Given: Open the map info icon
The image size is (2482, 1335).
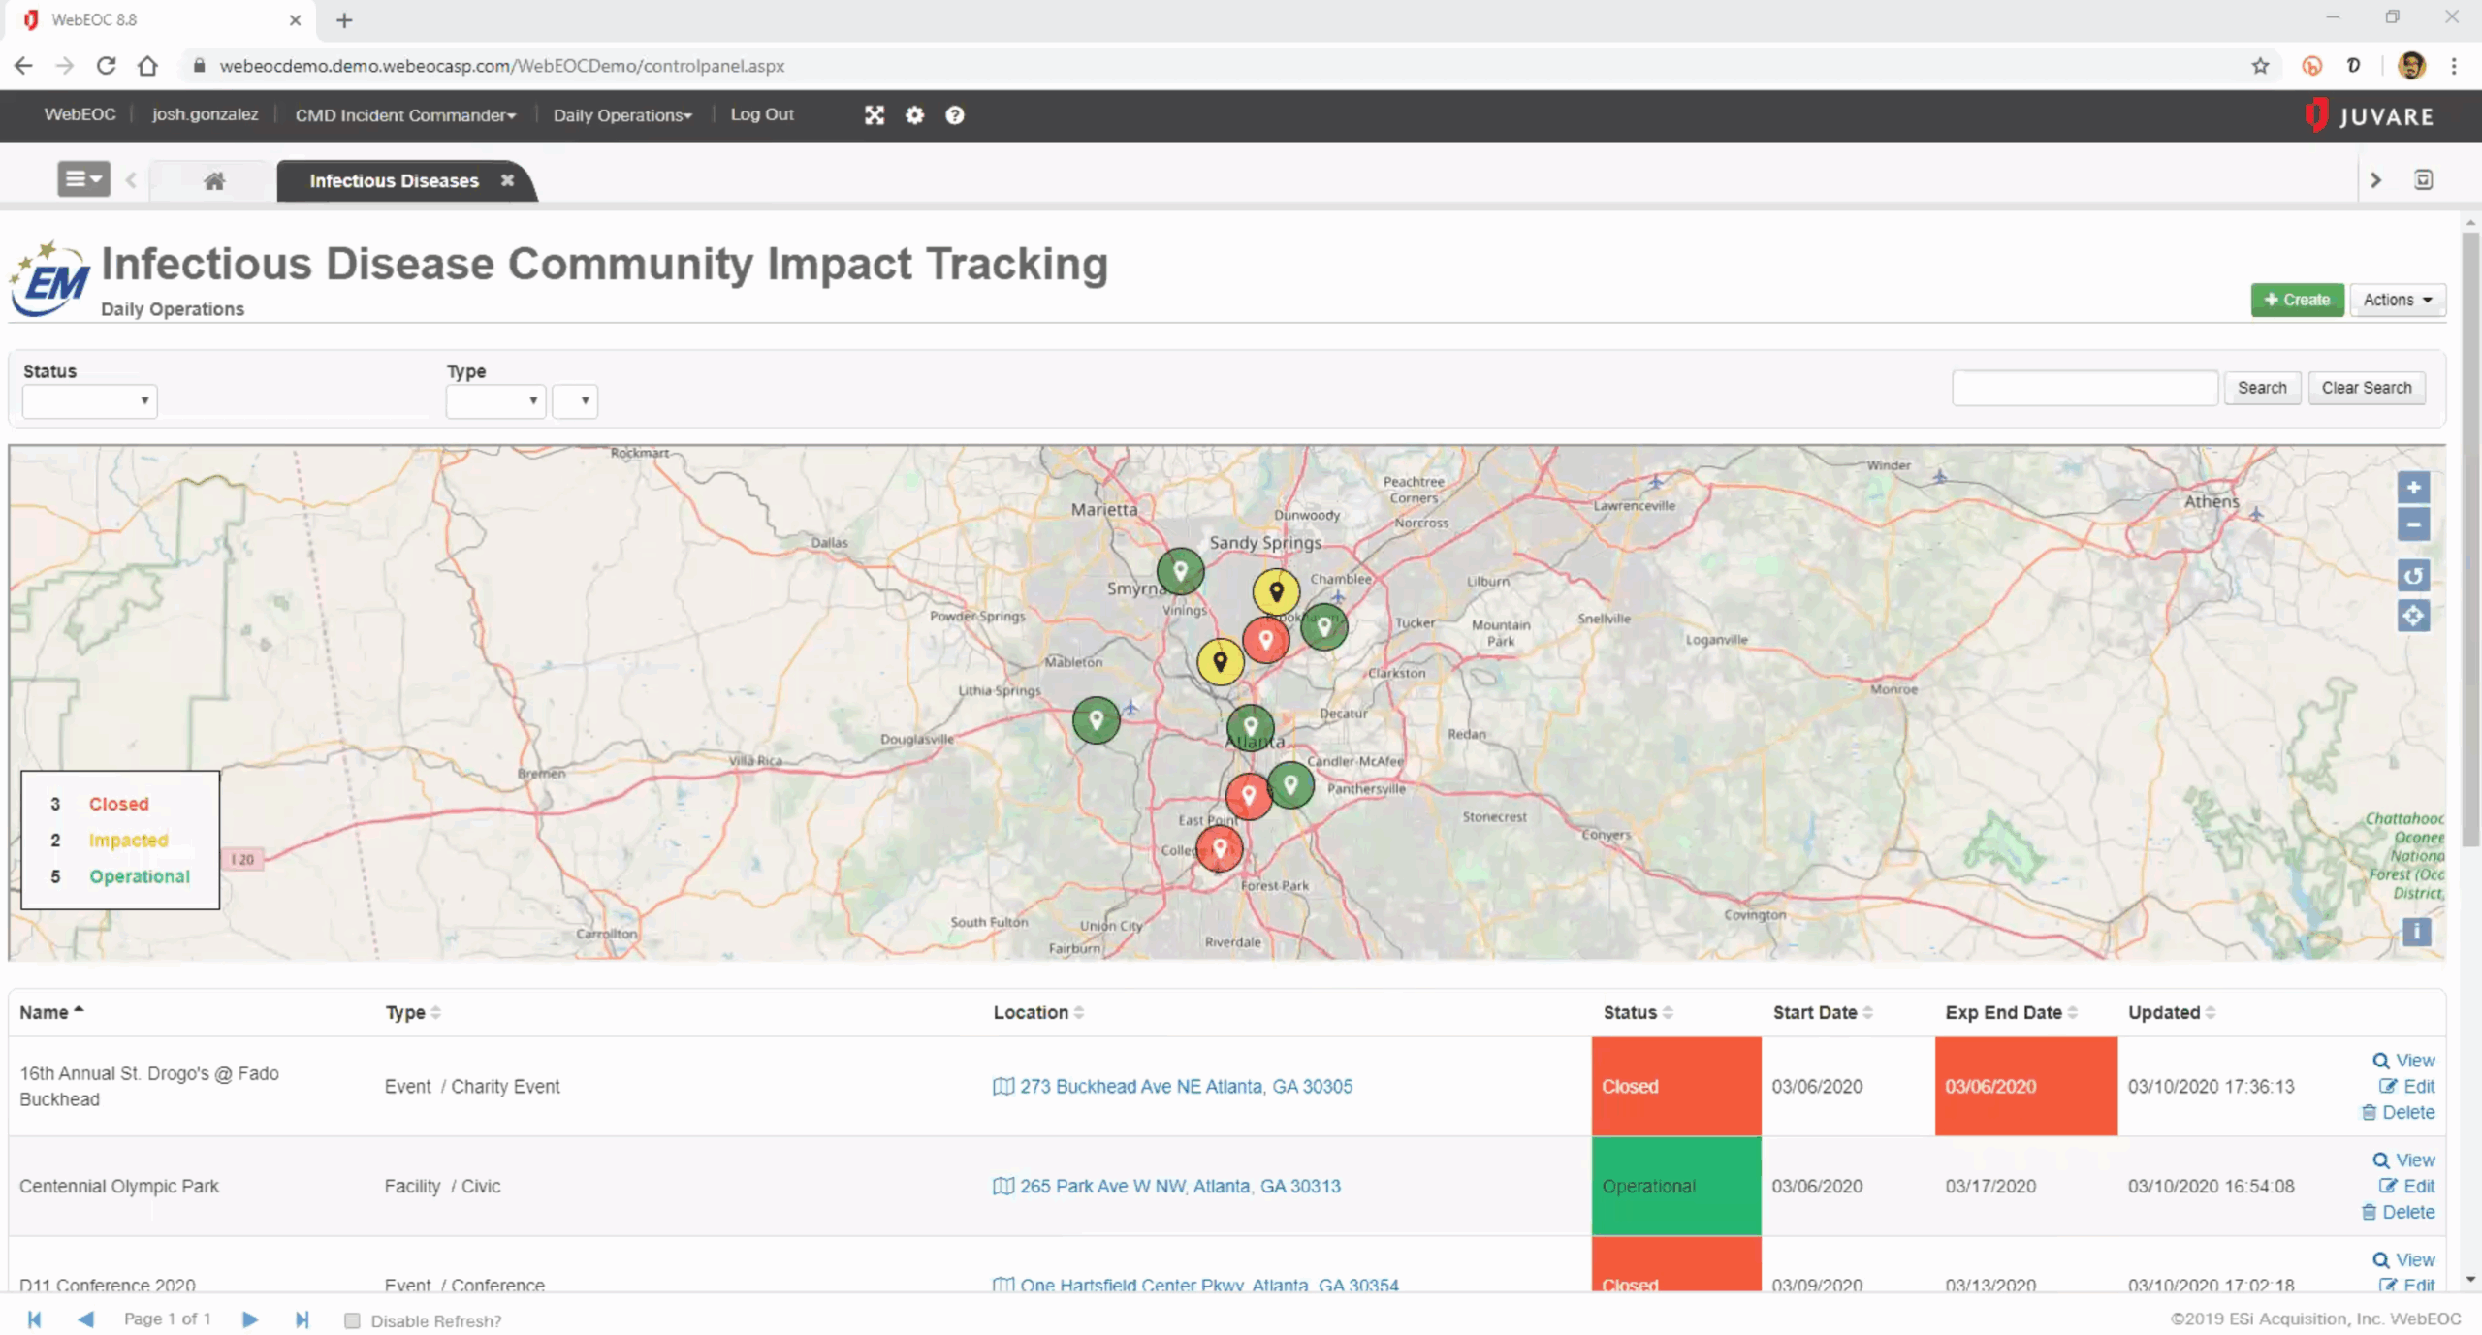Looking at the screenshot, I should (x=2415, y=932).
